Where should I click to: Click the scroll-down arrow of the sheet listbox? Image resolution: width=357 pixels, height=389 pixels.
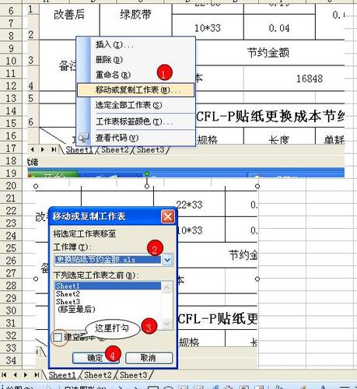tap(166, 323)
